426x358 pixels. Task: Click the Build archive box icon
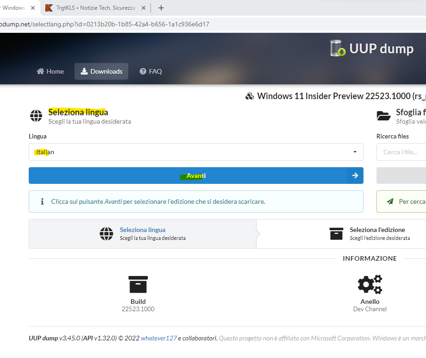coord(138,284)
